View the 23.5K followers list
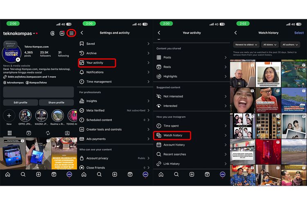Viewport: 307px width, 205px height. coord(45,54)
